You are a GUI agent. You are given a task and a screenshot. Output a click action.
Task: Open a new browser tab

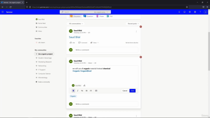[x=27, y=2]
